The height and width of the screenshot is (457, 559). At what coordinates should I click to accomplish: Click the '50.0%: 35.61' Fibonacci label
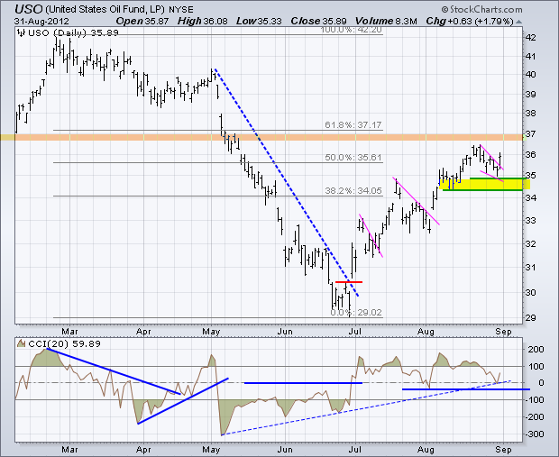[353, 157]
